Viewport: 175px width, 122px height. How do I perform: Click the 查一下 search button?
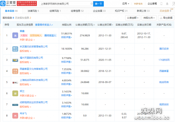tap(98, 4)
